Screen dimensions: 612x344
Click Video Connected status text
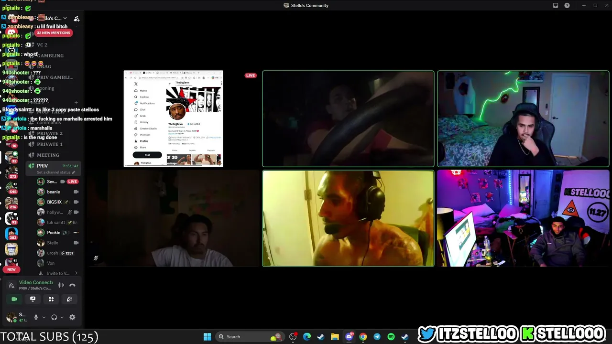(x=36, y=282)
